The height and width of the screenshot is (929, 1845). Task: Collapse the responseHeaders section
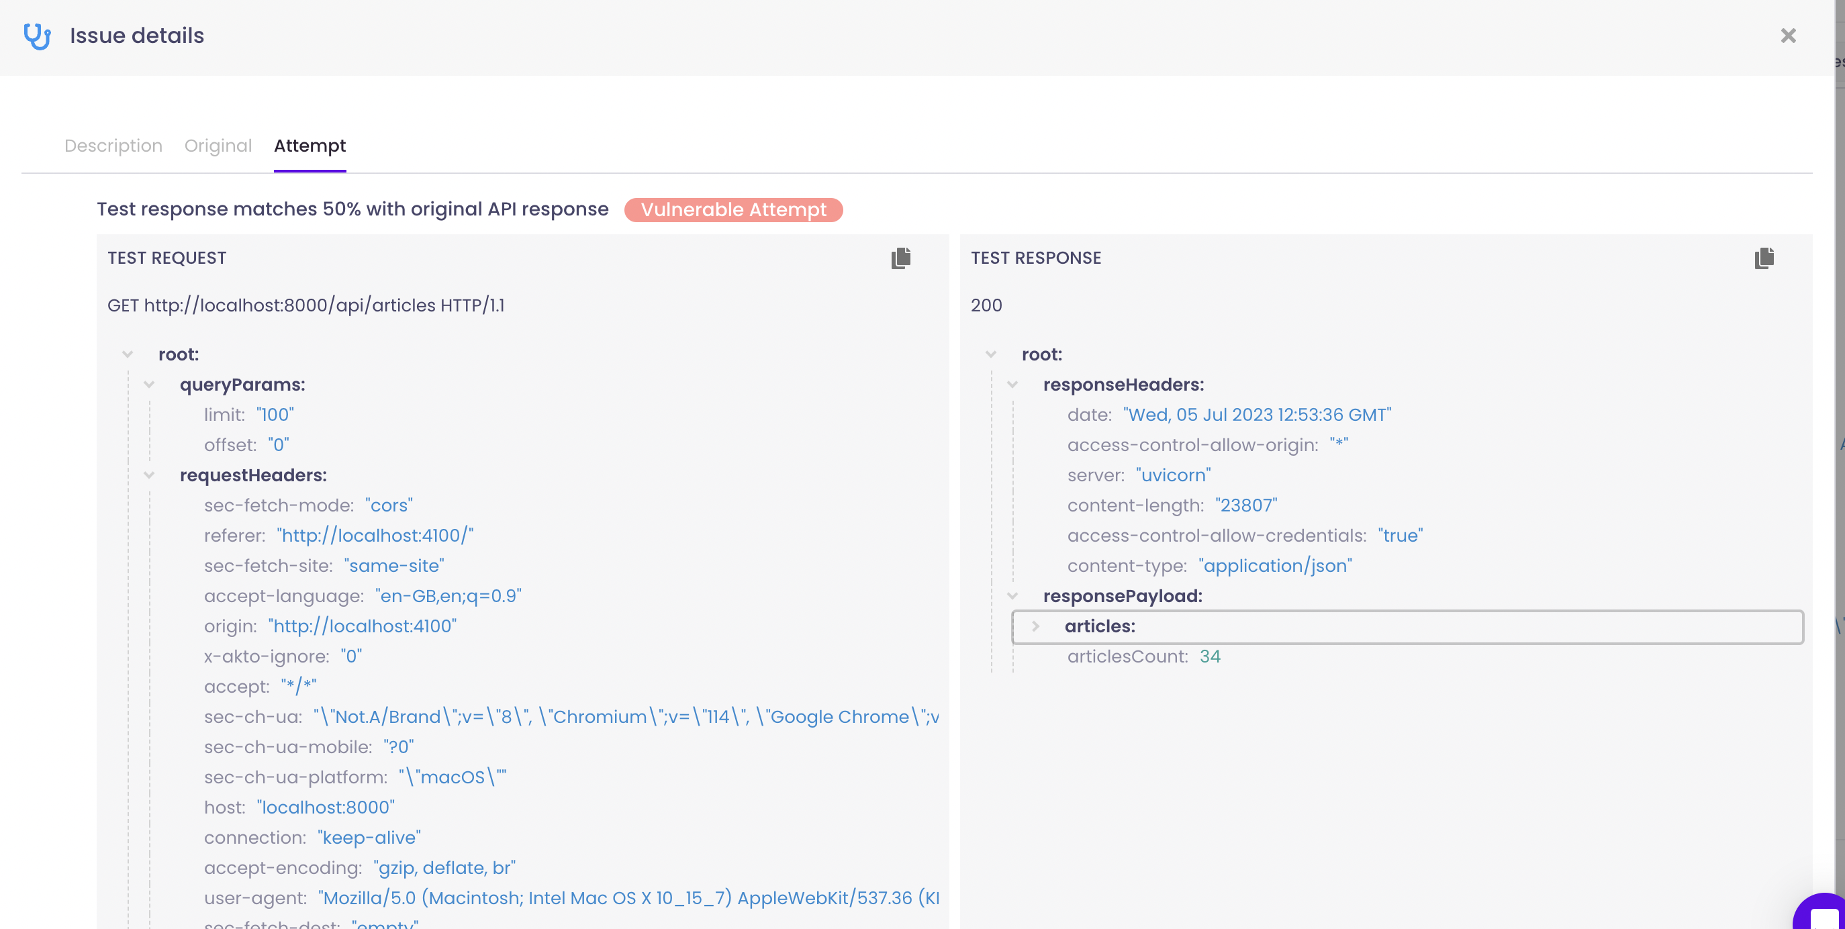coord(1012,385)
